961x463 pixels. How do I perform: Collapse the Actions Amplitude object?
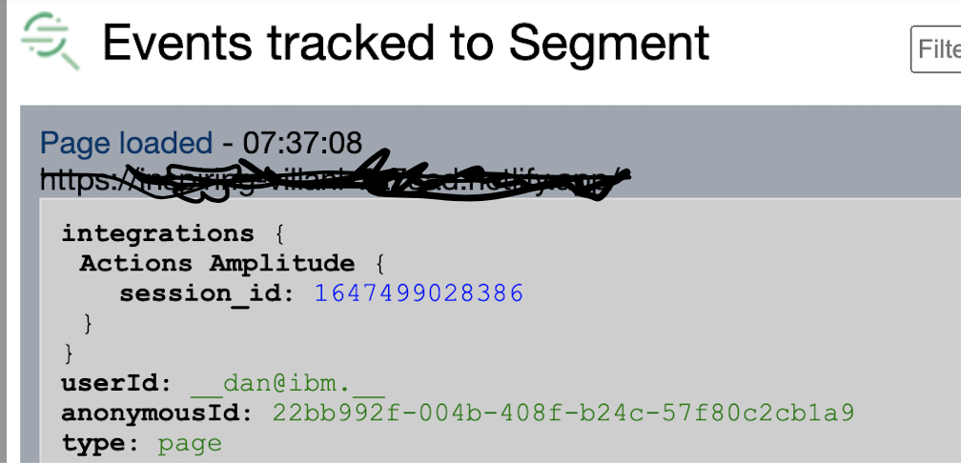coord(217,263)
